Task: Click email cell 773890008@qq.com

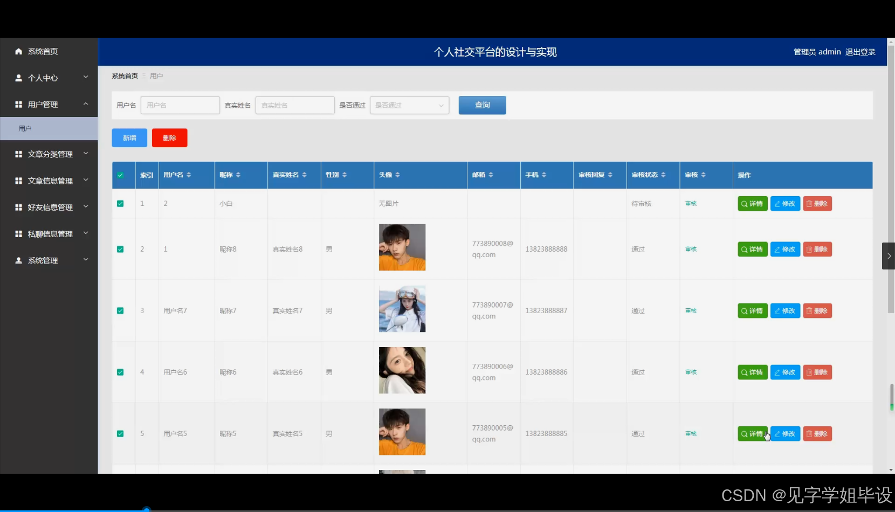Action: click(x=492, y=249)
